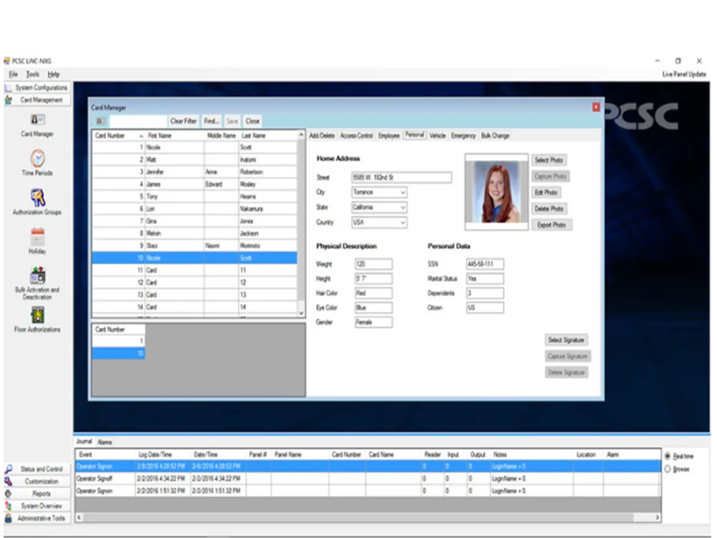
Task: Open the Card Manager icon in sidebar
Action: tap(37, 120)
